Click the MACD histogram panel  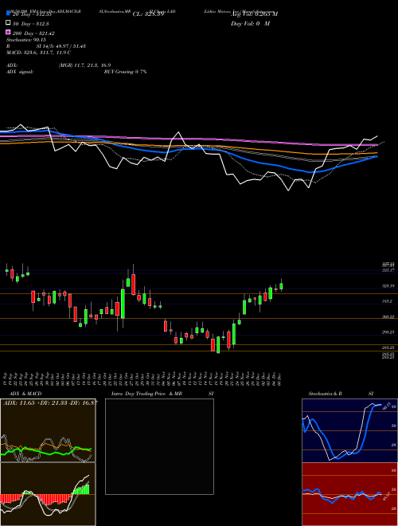48,494
